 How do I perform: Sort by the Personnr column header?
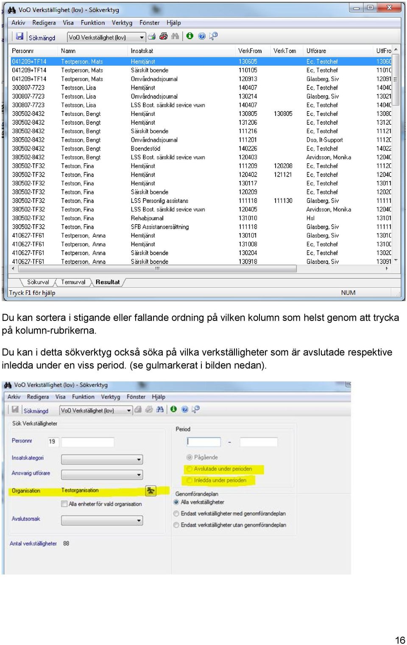pyautogui.click(x=34, y=51)
